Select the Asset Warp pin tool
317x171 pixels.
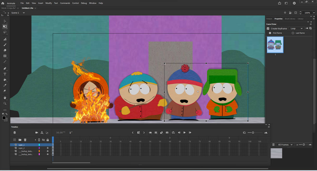(x=5, y=91)
